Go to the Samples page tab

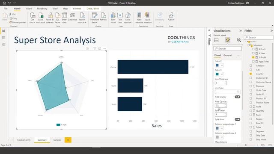tap(57, 140)
